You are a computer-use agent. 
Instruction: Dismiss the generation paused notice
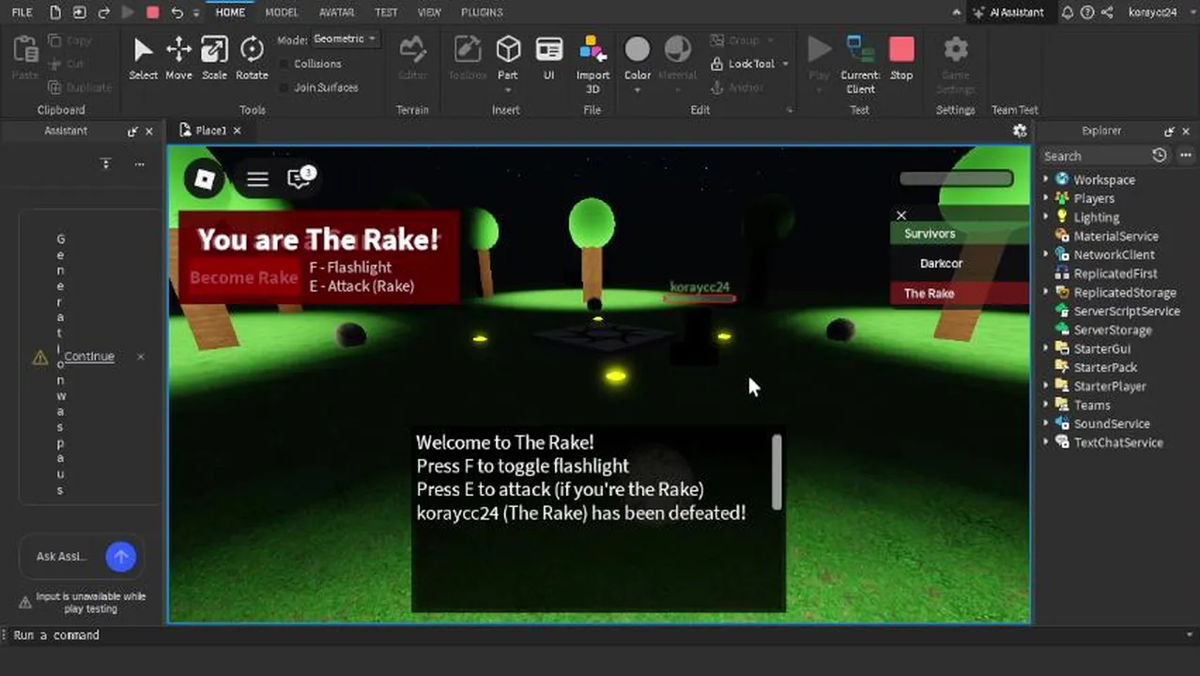[x=141, y=357]
